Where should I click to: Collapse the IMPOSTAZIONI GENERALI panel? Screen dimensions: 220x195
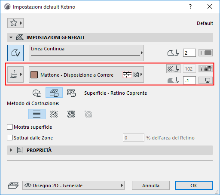click(11, 37)
